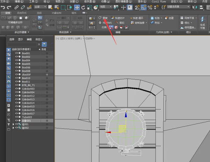Open the Attach (附加) dropdown arrow
The height and width of the screenshot is (162, 210).
point(161,23)
